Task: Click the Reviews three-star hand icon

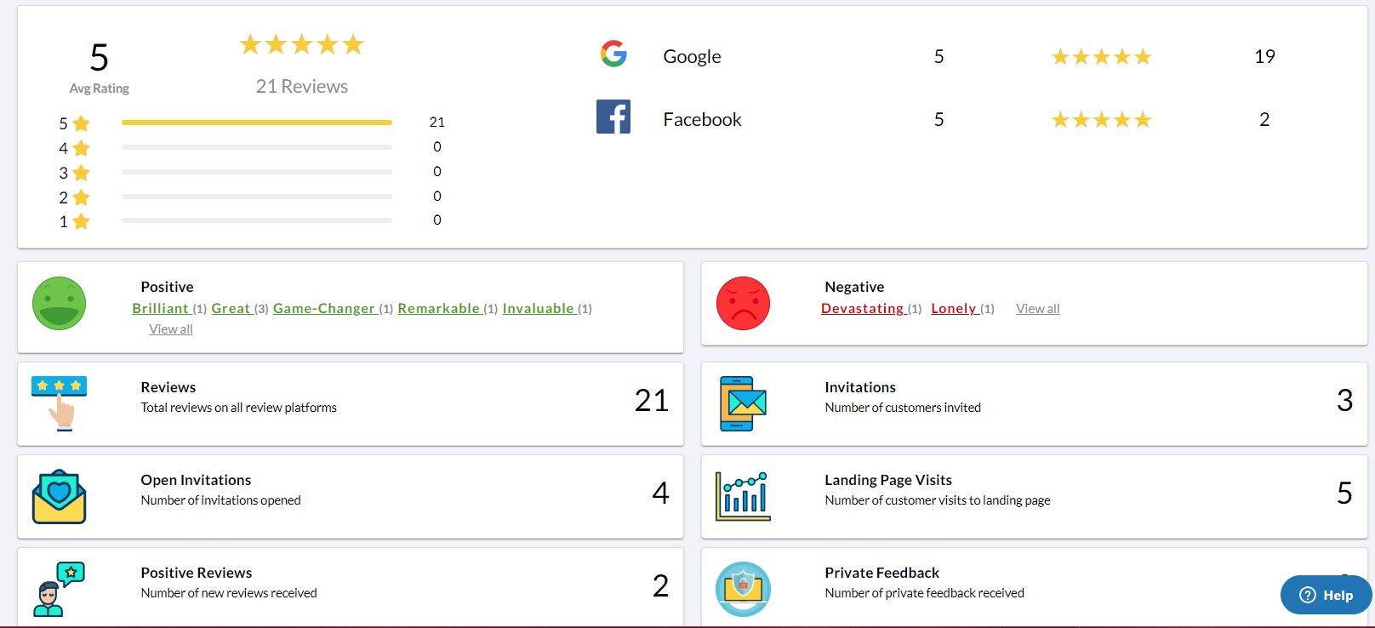Action: click(x=59, y=403)
